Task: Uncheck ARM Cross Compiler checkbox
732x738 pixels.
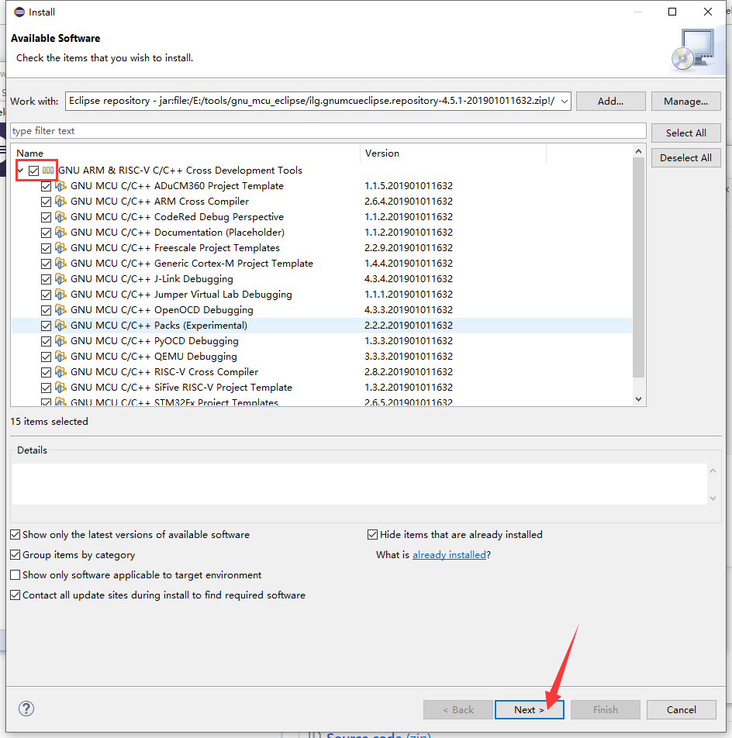Action: [46, 202]
